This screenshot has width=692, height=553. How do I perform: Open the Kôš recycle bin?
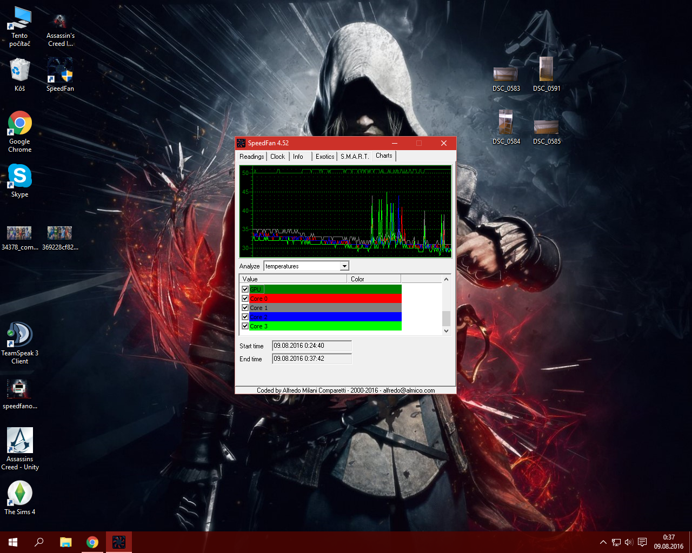pos(20,75)
